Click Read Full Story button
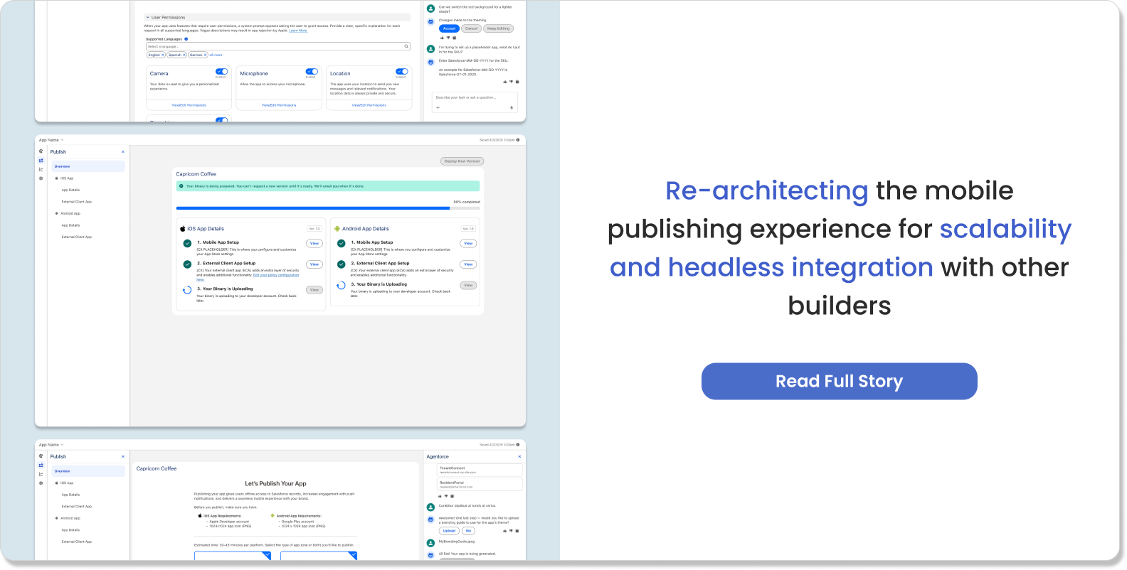 coord(840,382)
